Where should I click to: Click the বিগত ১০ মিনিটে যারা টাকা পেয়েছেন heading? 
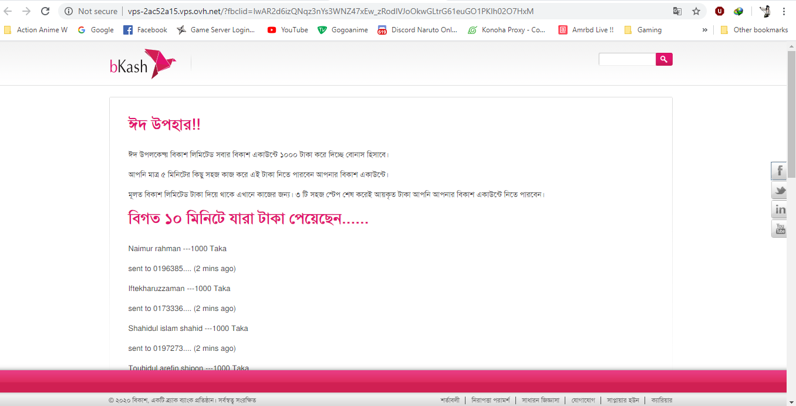(x=248, y=219)
